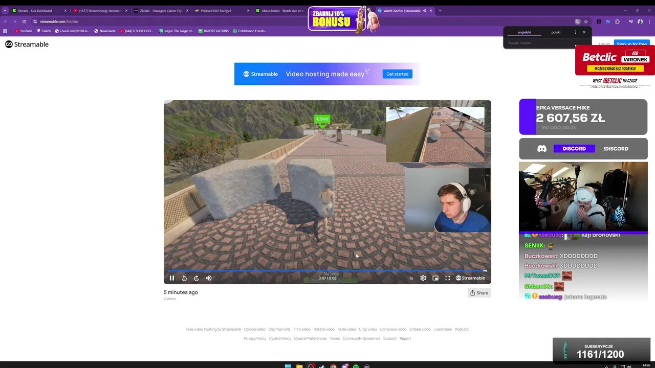Switch to the Zbiórki - Pomagam Cancer tab
This screenshot has height=368, width=655.
pyautogui.click(x=161, y=11)
